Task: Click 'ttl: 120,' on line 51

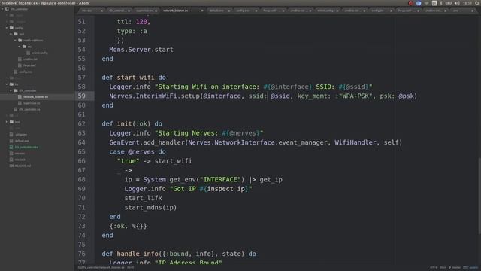Action: 134,22
